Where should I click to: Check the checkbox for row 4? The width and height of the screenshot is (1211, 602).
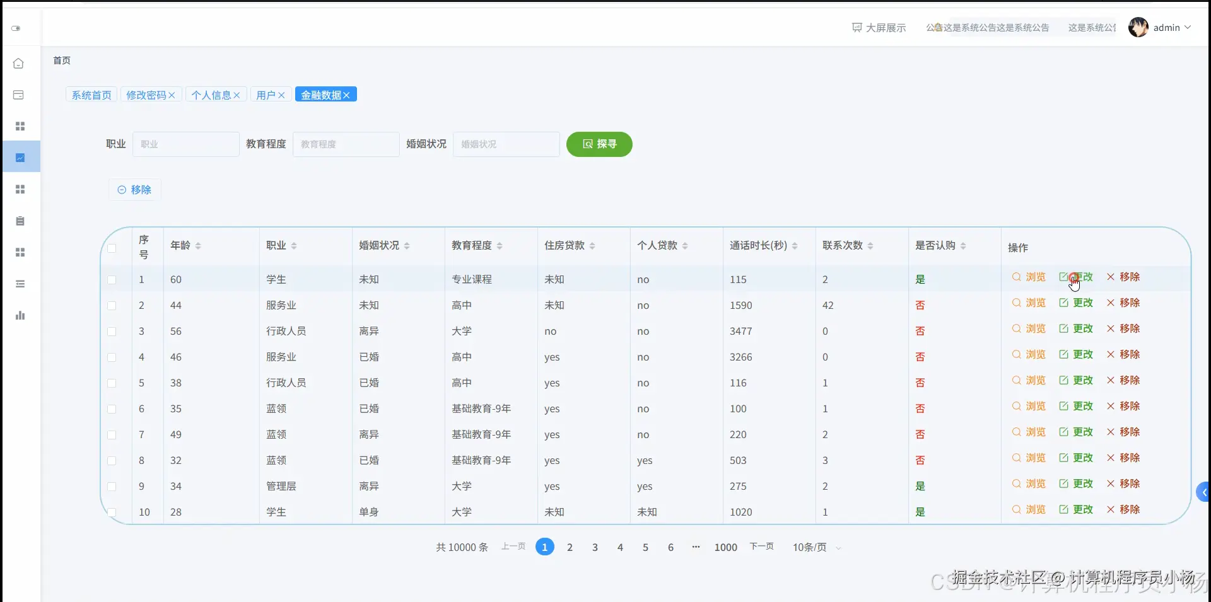(112, 357)
